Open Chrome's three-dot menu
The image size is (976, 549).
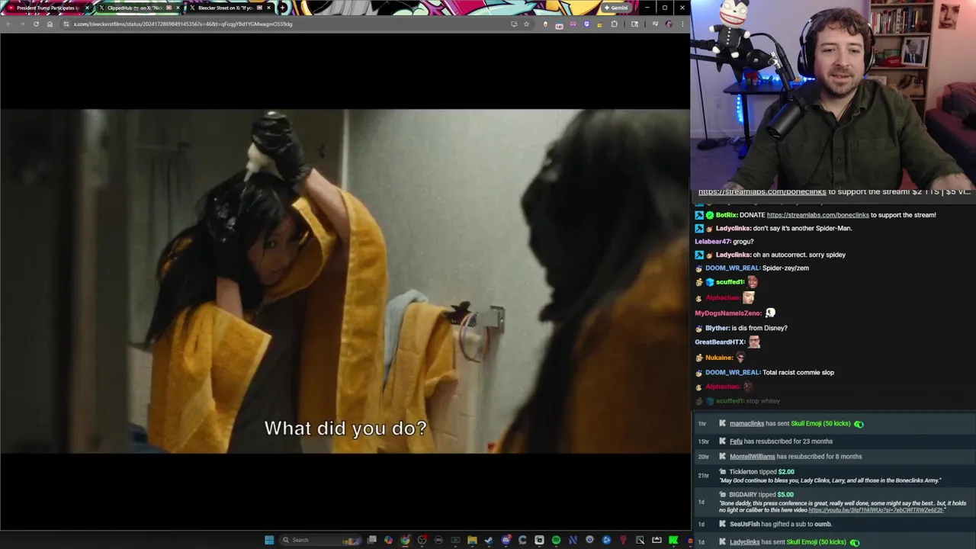tap(682, 24)
